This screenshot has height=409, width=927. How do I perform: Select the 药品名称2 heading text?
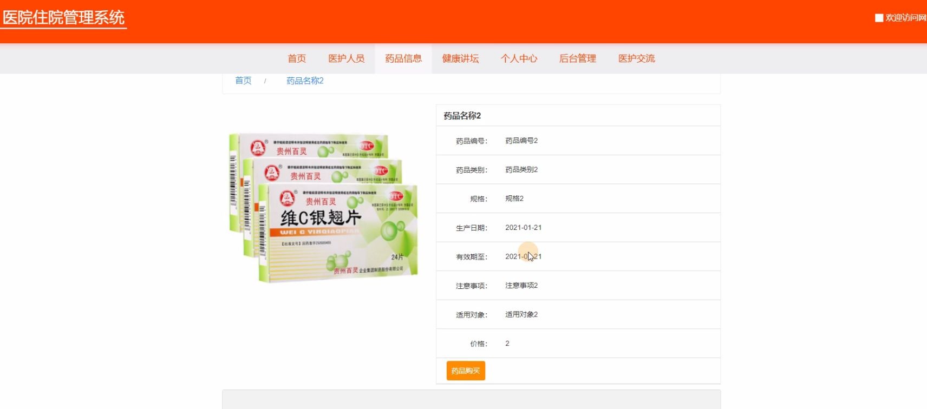click(462, 115)
